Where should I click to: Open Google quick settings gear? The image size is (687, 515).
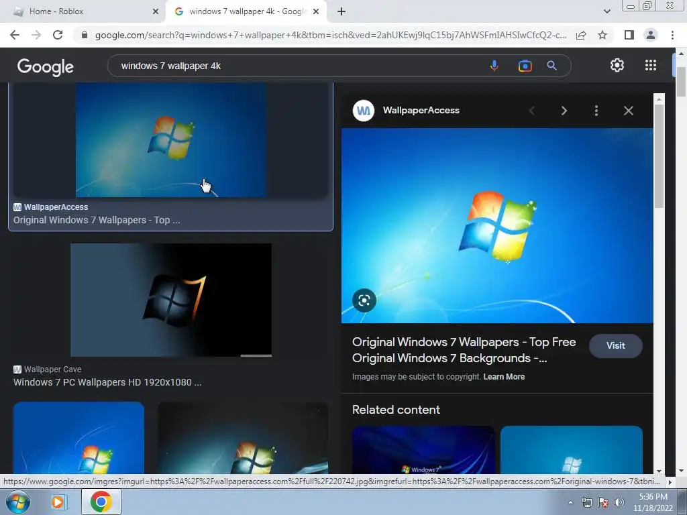617,65
